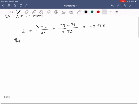Toggle the read-only zoom window tool

11,12
